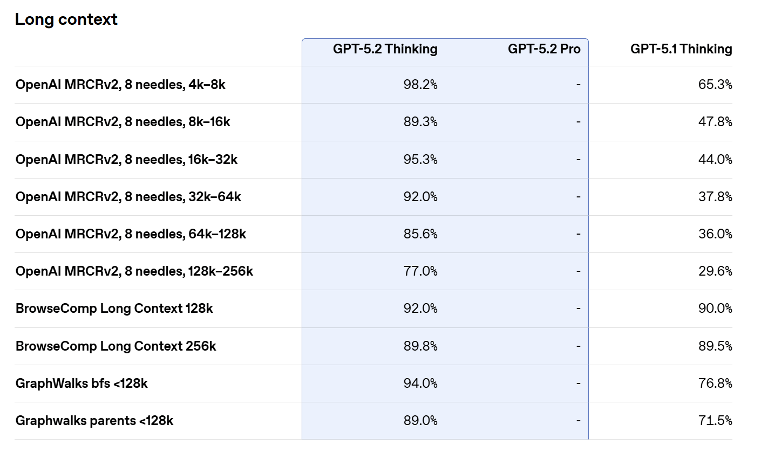Click the 71.5% Graphwalks parents score
This screenshot has width=761, height=452.
(716, 421)
